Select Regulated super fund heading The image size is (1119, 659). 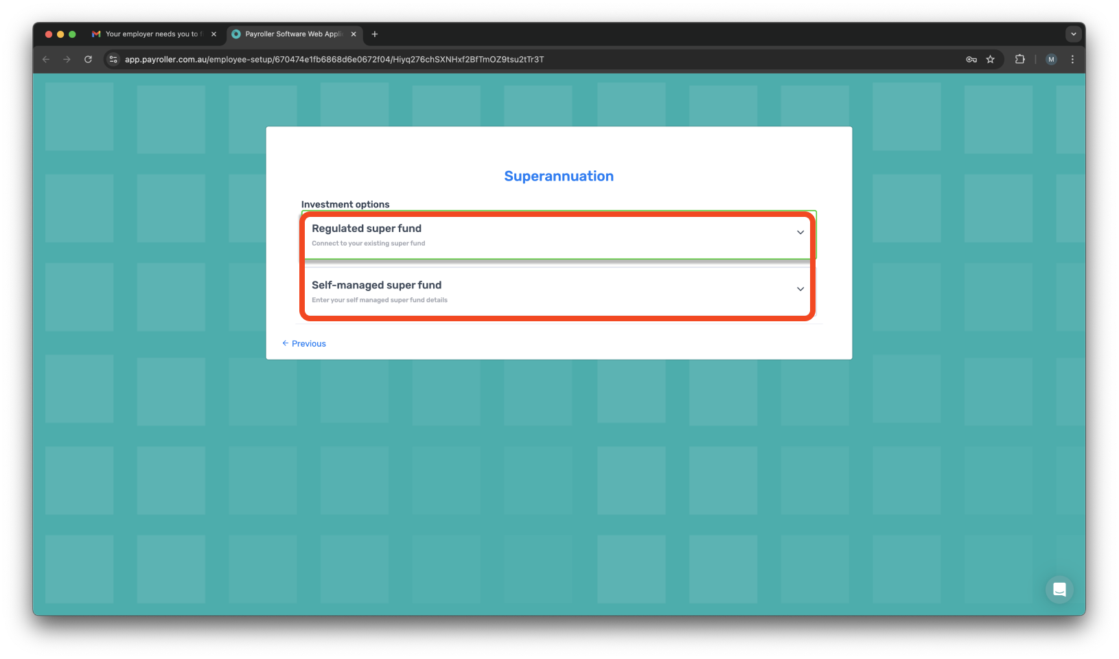(x=367, y=229)
